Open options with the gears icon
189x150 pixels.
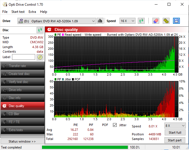click(166, 21)
